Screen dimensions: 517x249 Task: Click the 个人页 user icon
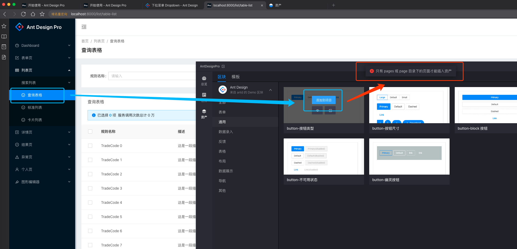tap(17, 169)
